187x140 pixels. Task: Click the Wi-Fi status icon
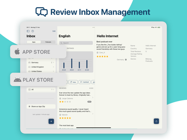pyautogui.click(x=152, y=27)
